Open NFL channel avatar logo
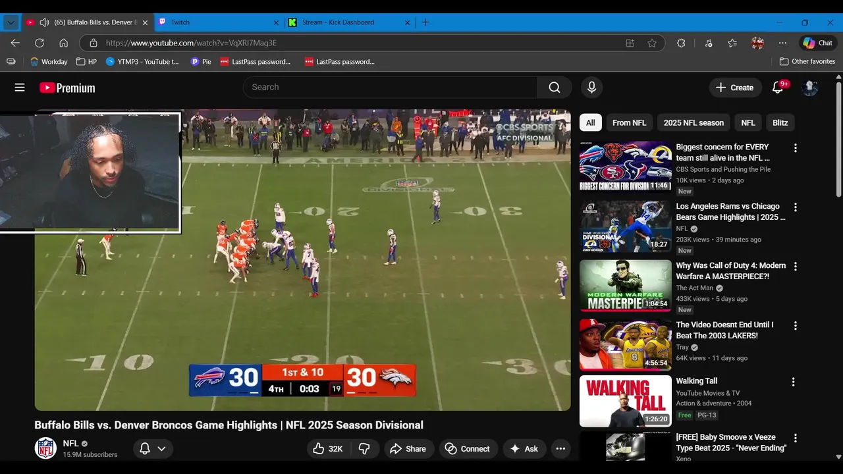Screen dimensions: 843x474 tap(45, 448)
